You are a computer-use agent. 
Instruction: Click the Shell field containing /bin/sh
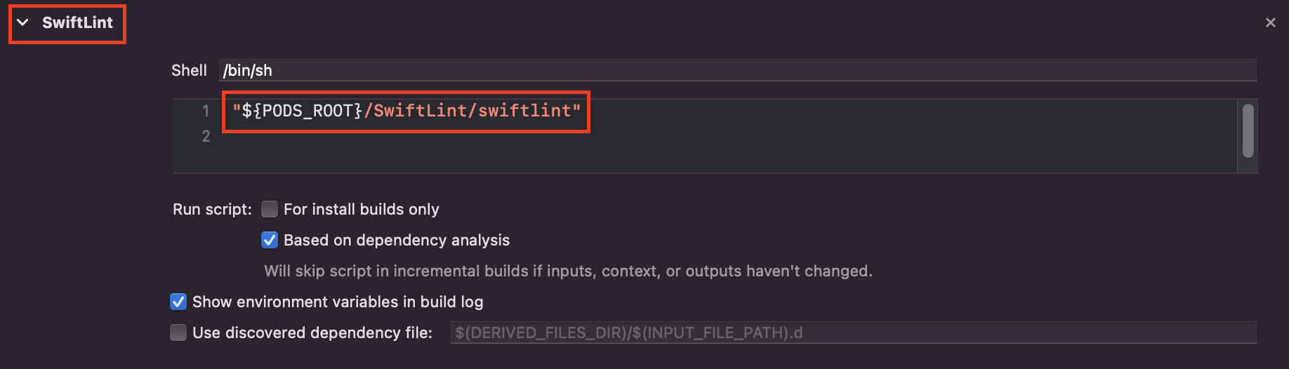click(x=737, y=70)
